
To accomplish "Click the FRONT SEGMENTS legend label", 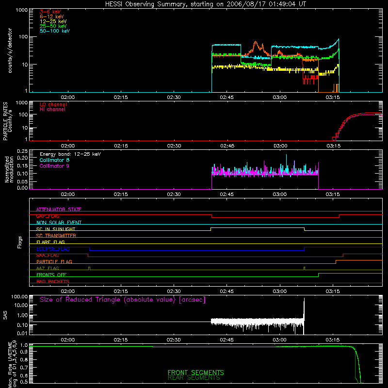I will 196,372.
